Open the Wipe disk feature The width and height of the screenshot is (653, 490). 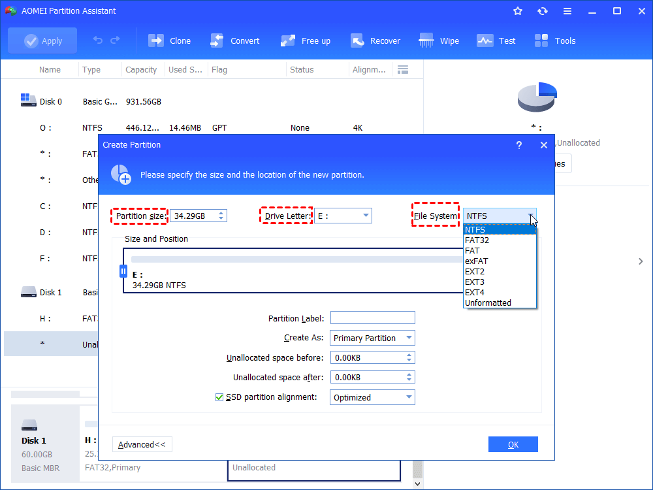pos(439,40)
